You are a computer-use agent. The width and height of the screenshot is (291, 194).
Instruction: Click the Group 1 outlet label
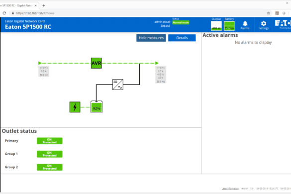[x=11, y=154]
